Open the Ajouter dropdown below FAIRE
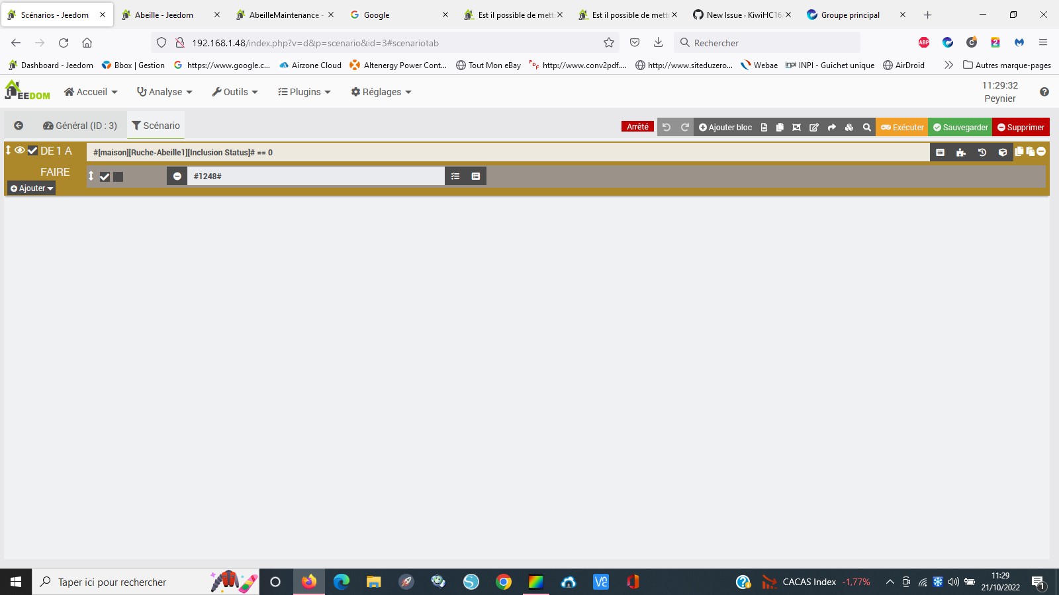This screenshot has height=595, width=1059. point(30,188)
